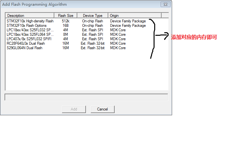
Task: Sort by the Description column header
Action: [30, 16]
